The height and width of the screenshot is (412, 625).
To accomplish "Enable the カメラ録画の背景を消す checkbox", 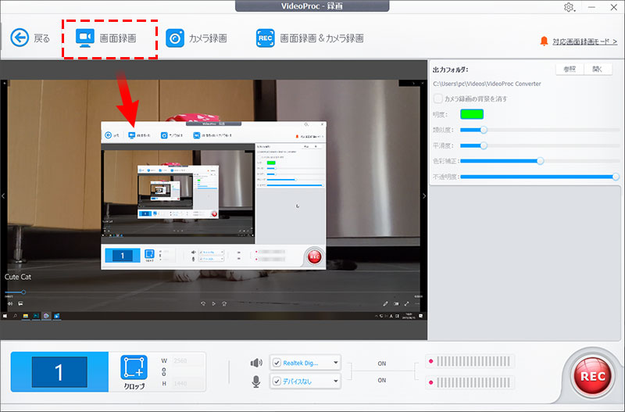I will pyautogui.click(x=438, y=99).
